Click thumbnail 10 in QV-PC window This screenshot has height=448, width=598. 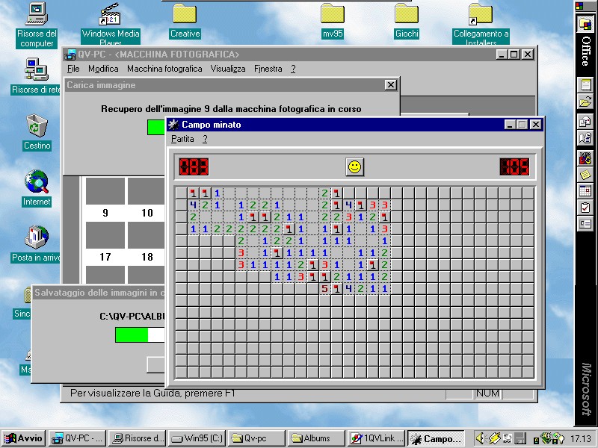coord(147,191)
